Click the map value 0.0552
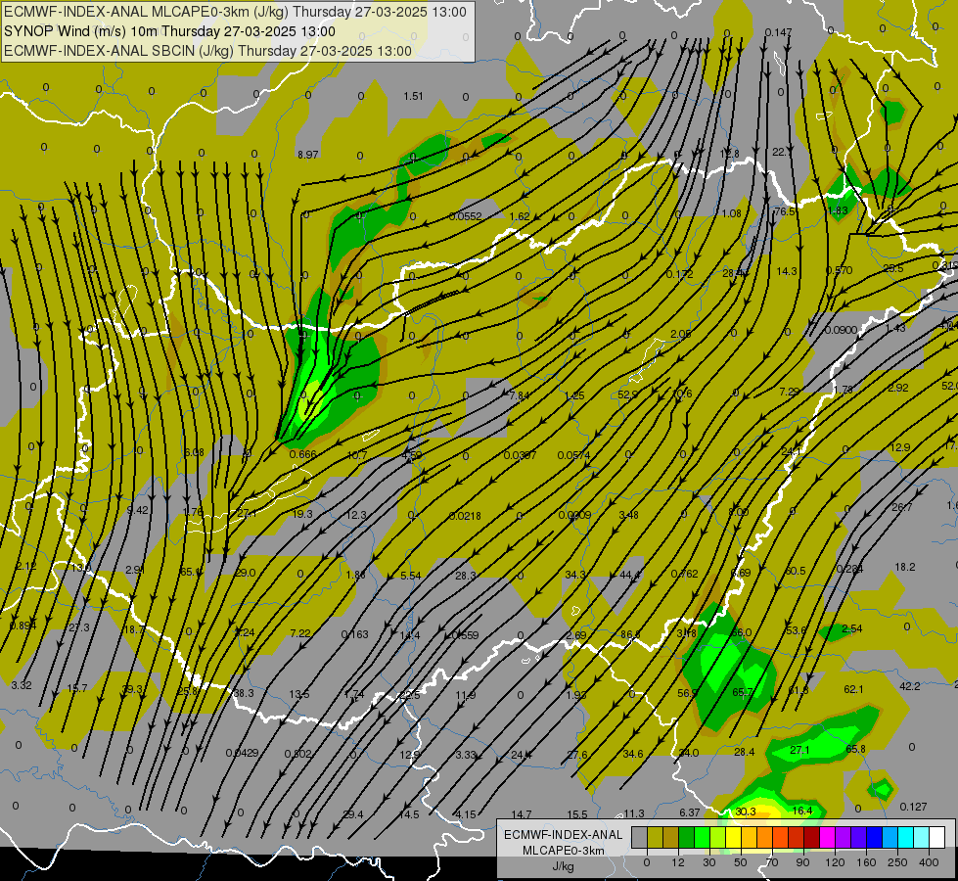Screen dimensions: 958x881 [466, 216]
